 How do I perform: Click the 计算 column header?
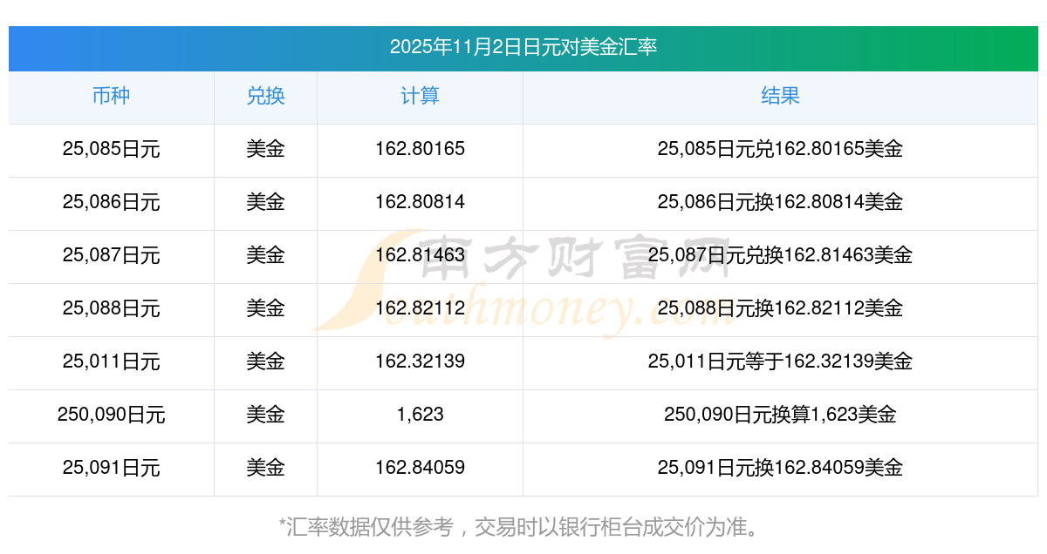[420, 96]
